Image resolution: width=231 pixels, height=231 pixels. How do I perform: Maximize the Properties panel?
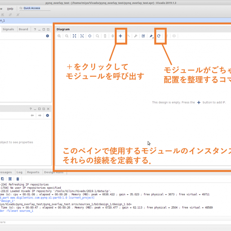pyautogui.click(x=43, y=109)
